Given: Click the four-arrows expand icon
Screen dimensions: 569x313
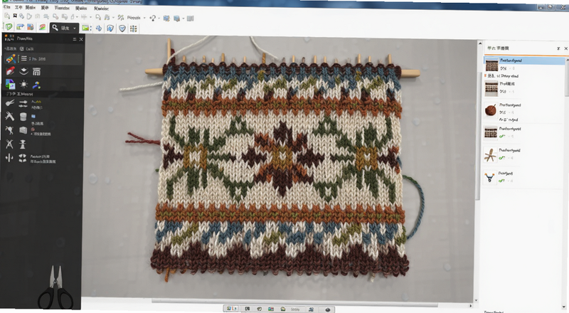Looking at the screenshot, I should pyautogui.click(x=23, y=158).
